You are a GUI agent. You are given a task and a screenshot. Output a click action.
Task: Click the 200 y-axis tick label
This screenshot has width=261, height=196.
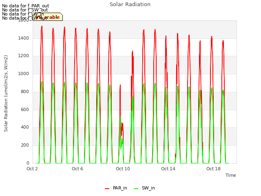pyautogui.click(x=25, y=145)
